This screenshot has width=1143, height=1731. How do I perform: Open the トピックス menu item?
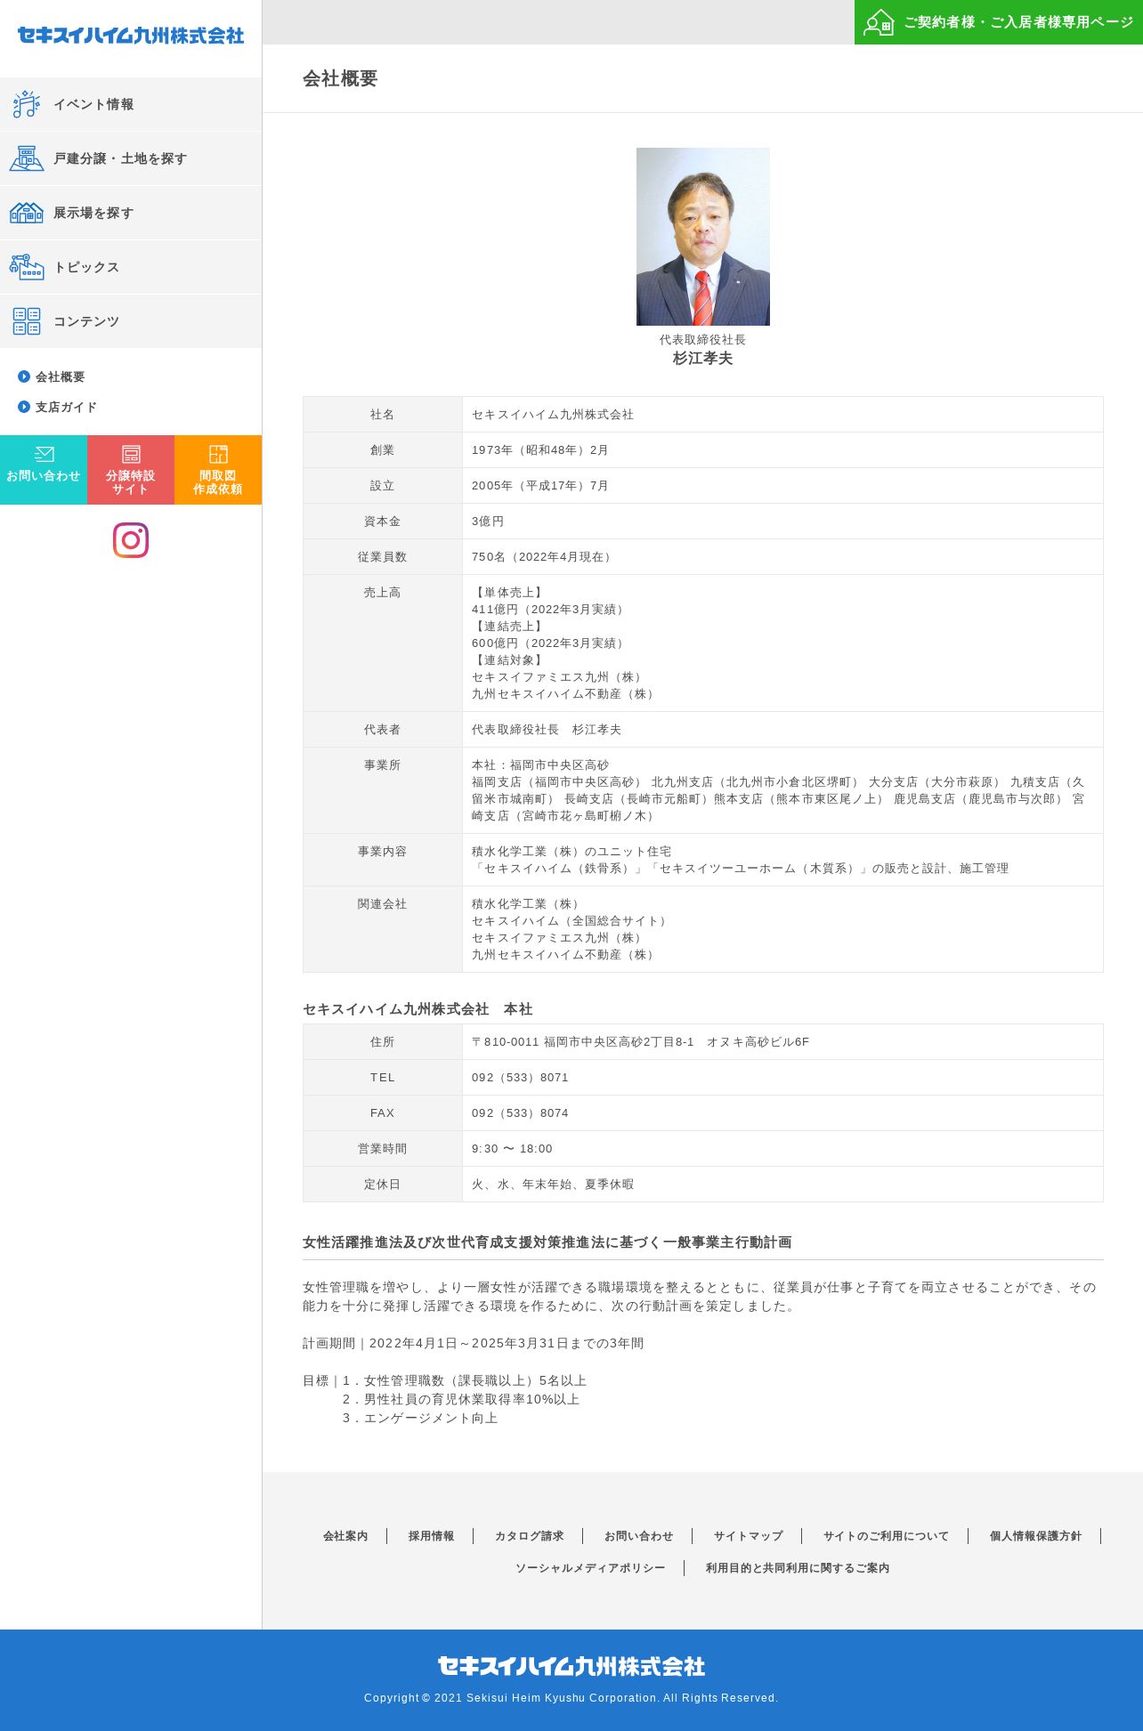tap(131, 267)
